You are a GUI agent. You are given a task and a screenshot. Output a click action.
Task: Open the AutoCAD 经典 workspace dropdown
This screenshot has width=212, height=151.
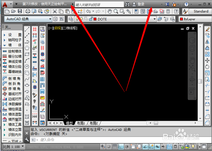[x=28, y=19]
